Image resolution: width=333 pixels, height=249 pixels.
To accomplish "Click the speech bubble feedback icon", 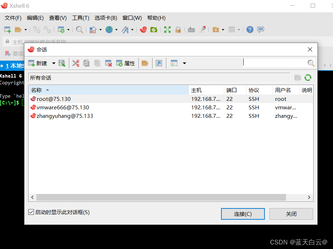I will click(261, 30).
